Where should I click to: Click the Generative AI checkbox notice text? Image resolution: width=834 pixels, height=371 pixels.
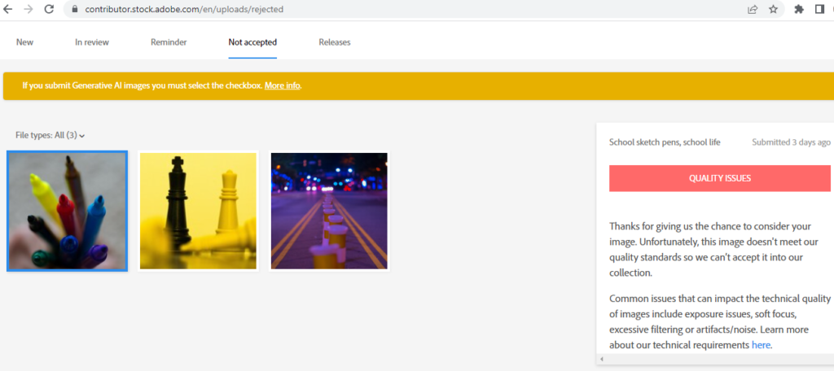pyautogui.click(x=143, y=85)
